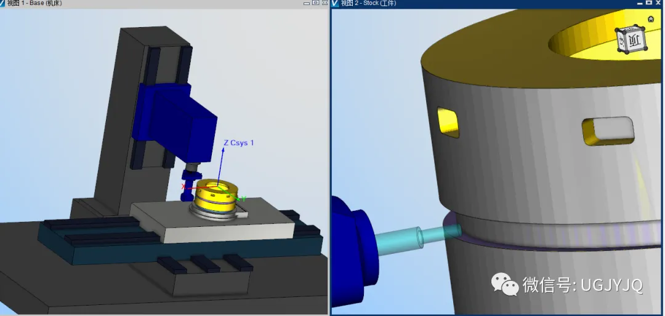665x316 pixels.
Task: Click the "视图 1 - Base (机床)" title text
Action: click(x=34, y=3)
